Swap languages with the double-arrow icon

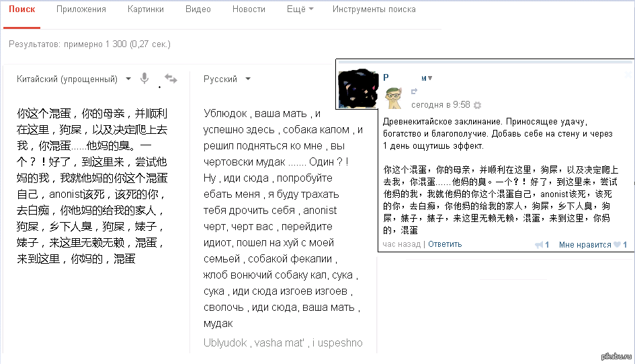pyautogui.click(x=171, y=79)
